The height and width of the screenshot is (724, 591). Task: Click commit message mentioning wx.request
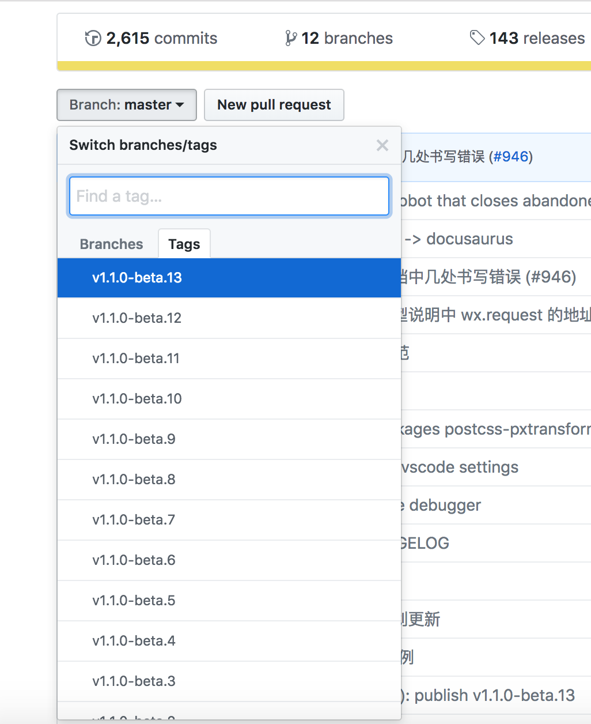(496, 315)
